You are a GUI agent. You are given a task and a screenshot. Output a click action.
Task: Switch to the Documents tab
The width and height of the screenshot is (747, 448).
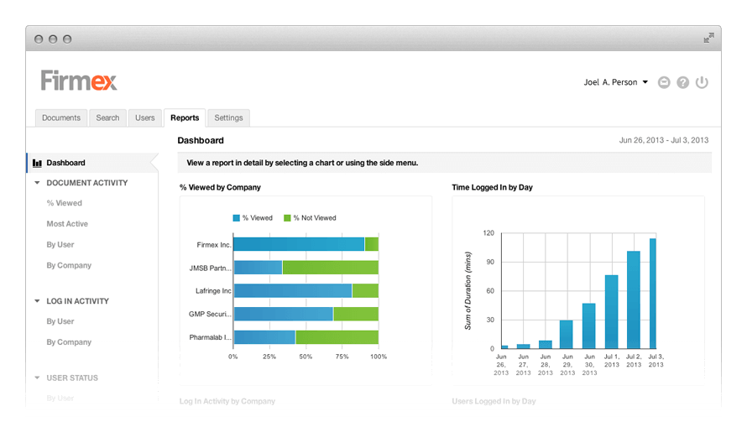click(61, 118)
